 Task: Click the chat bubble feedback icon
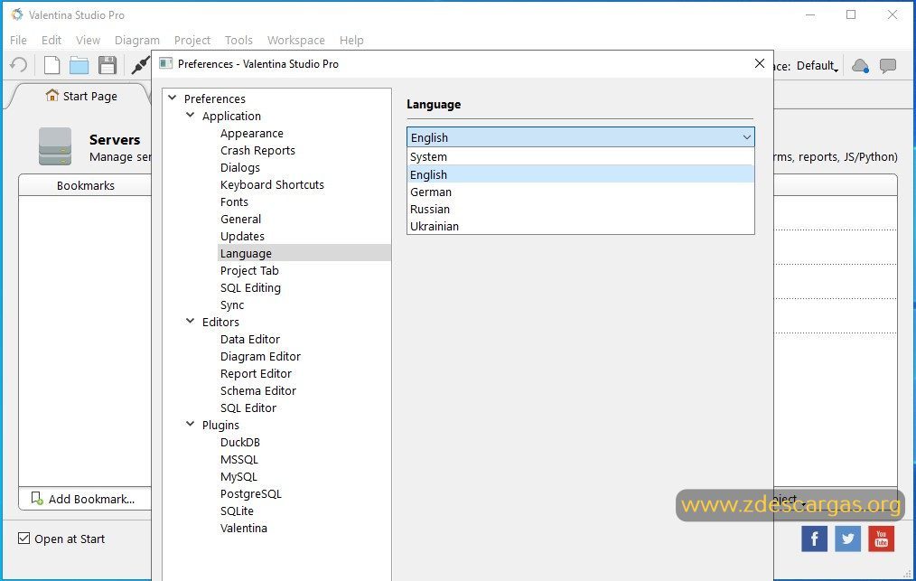888,65
